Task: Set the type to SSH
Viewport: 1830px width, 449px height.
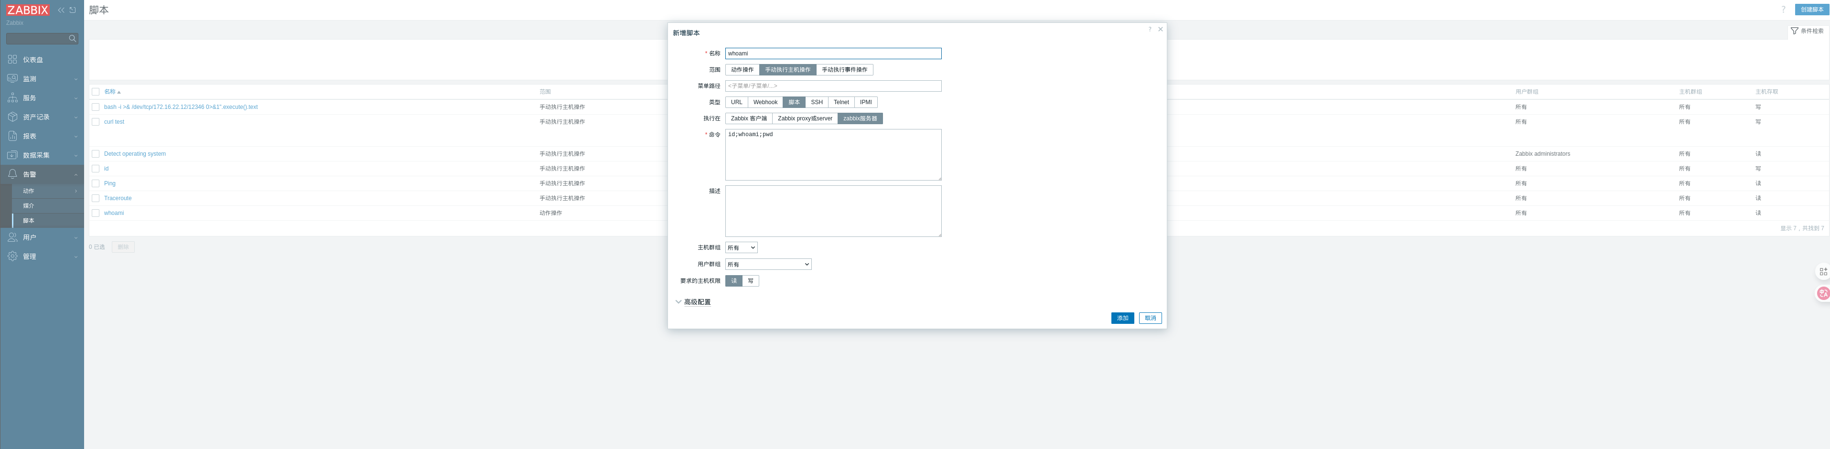Action: coord(816,102)
